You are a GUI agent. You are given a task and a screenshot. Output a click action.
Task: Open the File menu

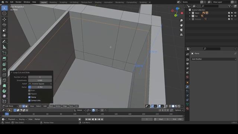7,2
